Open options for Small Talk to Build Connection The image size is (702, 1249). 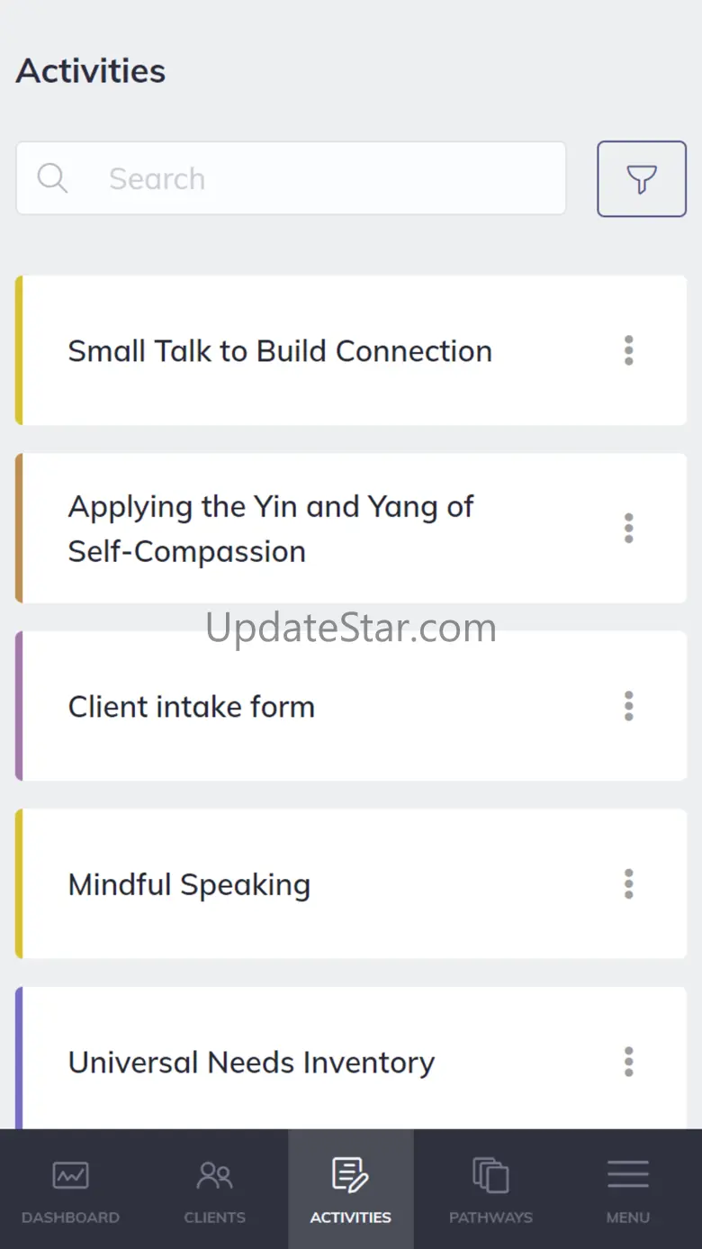629,350
